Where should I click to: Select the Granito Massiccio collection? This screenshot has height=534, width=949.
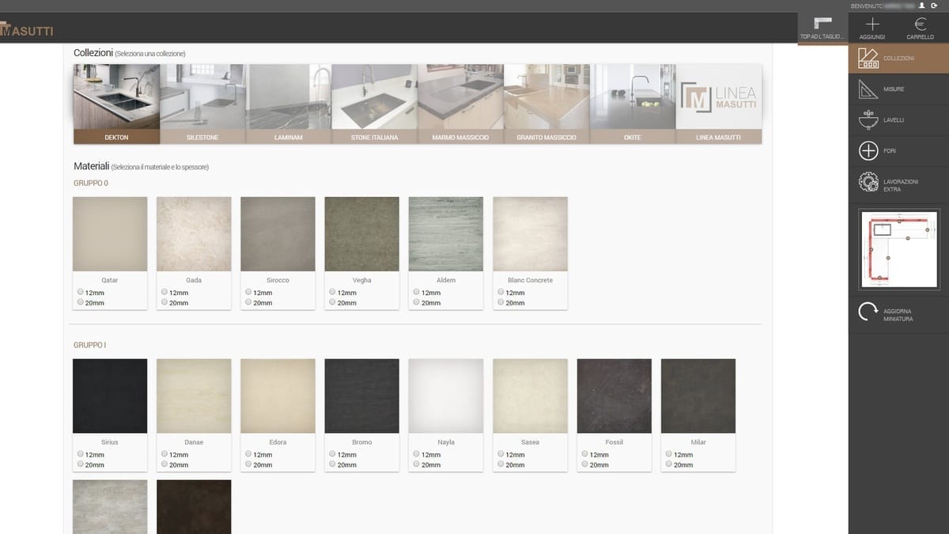[x=546, y=104]
